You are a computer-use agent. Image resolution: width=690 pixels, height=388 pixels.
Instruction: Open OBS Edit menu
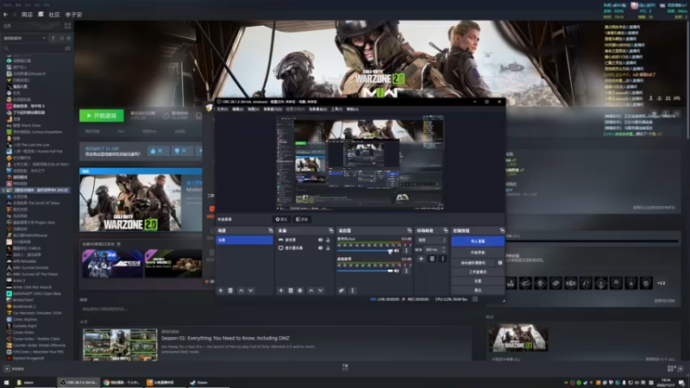click(x=238, y=110)
